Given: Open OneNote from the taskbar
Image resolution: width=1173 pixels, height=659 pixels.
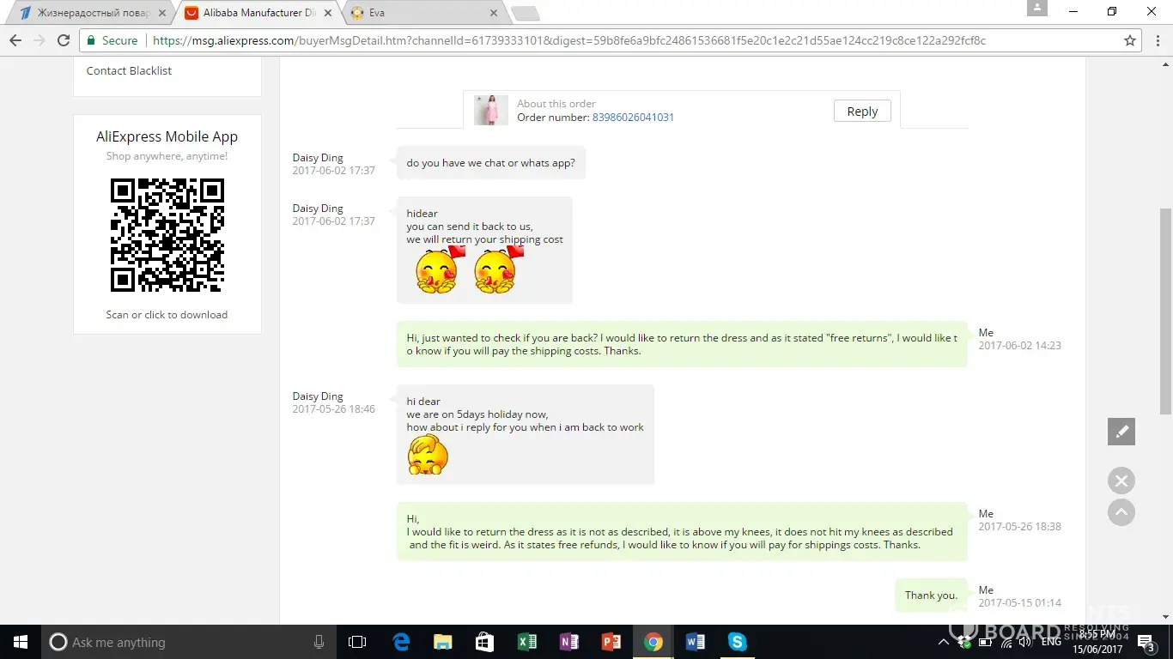Looking at the screenshot, I should click(569, 642).
